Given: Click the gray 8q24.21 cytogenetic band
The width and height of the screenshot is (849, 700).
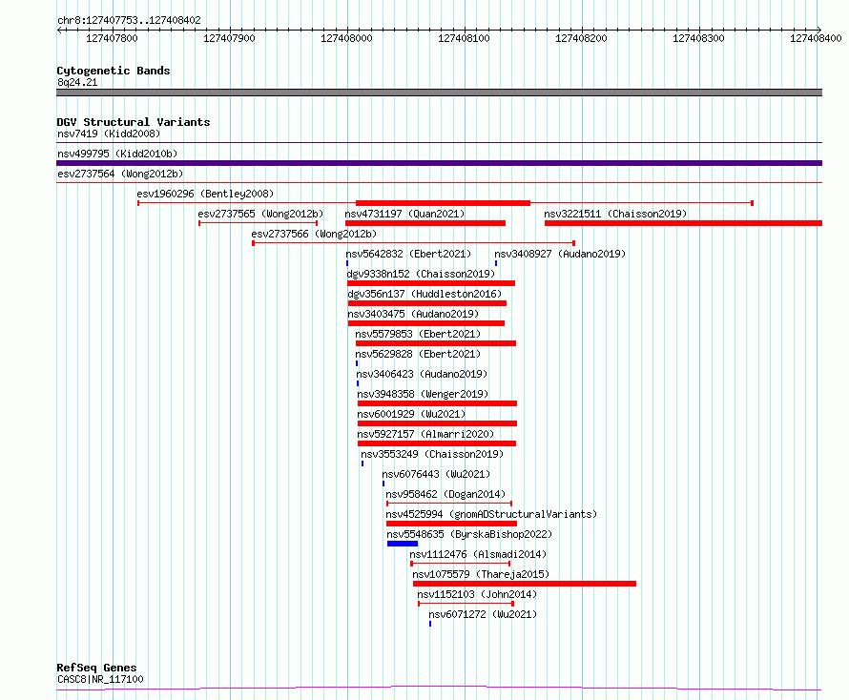Looking at the screenshot, I should tap(439, 93).
